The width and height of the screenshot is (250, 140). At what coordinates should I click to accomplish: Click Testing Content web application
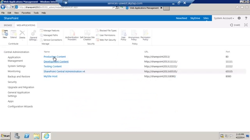(x=53, y=66)
